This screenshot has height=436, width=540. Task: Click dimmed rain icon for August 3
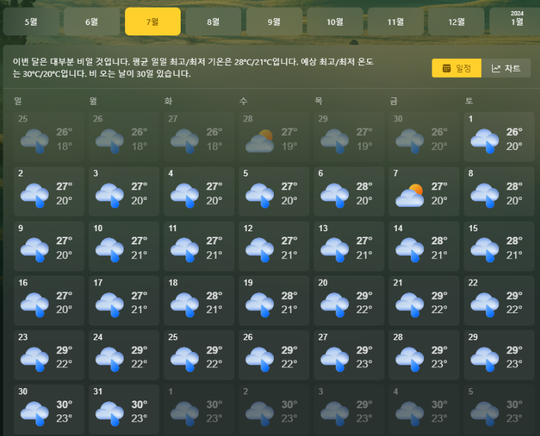tap(335, 413)
